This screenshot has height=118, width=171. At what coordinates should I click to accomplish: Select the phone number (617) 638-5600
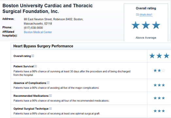(x=33, y=28)
